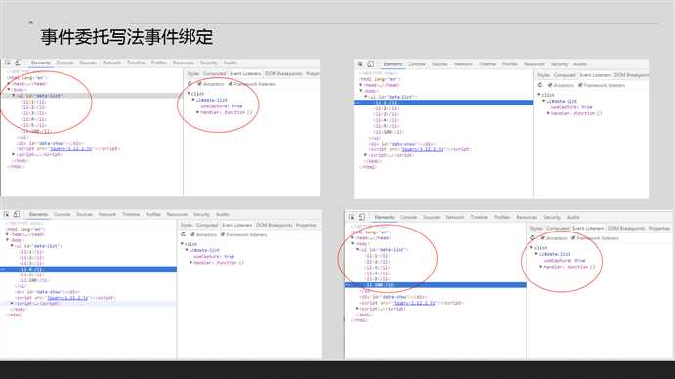
Task: Open Sources tab in DevTools with li 4 selected
Action: coord(84,214)
